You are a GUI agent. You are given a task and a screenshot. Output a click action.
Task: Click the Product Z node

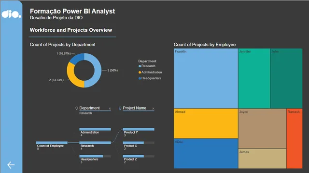(139, 159)
